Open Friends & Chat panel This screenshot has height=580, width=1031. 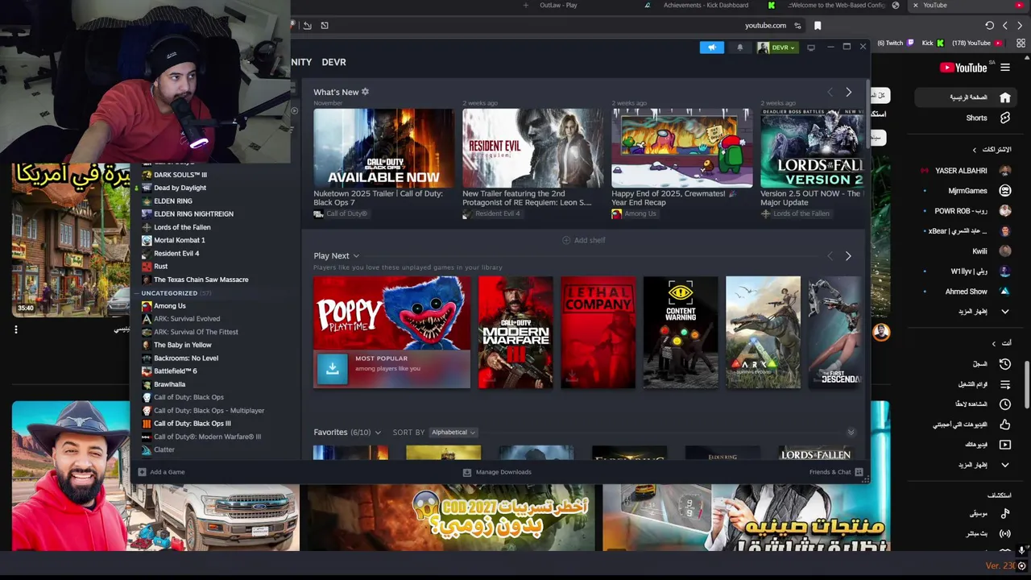tap(836, 472)
